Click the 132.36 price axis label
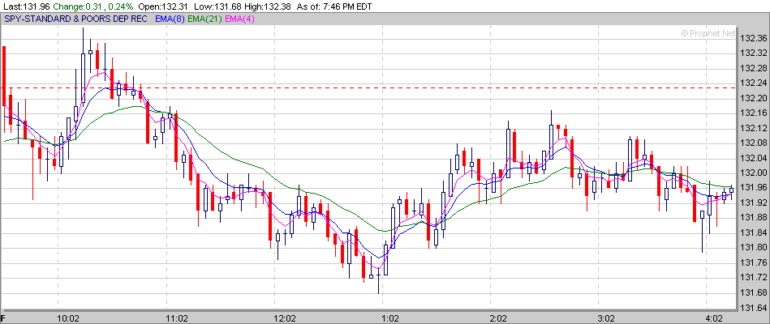Screen dimensions: 770x324 point(753,38)
